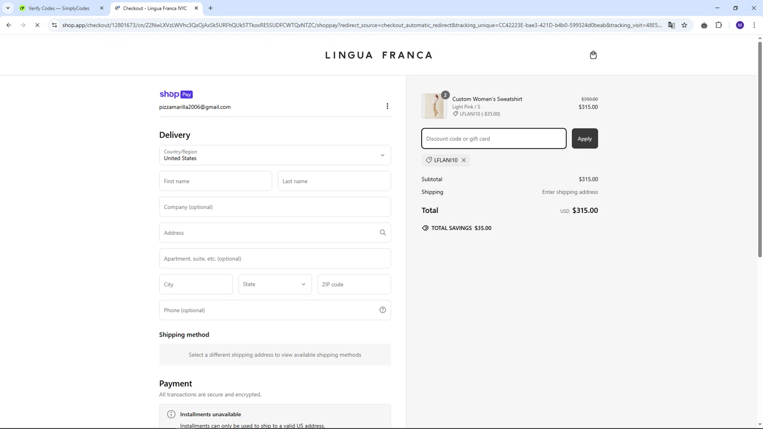Focus the ZIP code field
The image size is (763, 429).
pos(354,284)
